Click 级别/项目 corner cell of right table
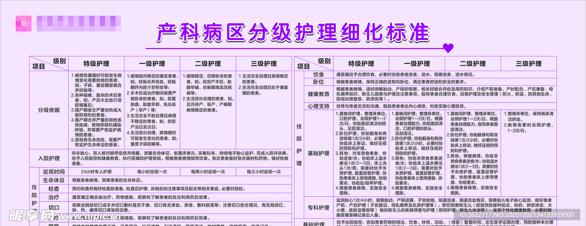Image resolution: width=586 pixels, height=226 pixels. tap(314, 64)
